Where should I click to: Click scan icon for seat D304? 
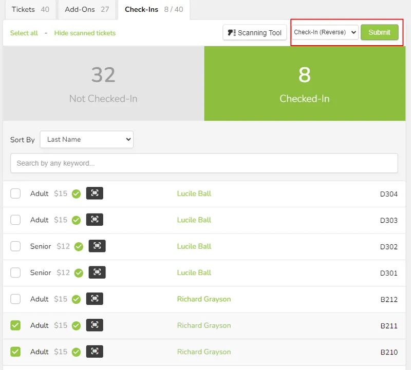point(95,193)
